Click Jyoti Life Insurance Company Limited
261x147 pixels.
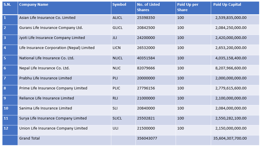pos(52,38)
